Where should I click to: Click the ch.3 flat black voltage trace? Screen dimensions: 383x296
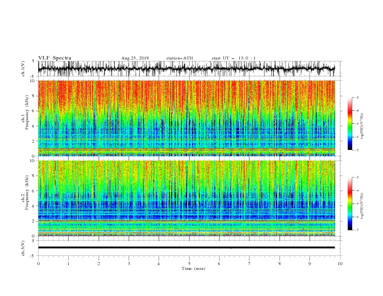[186, 248]
